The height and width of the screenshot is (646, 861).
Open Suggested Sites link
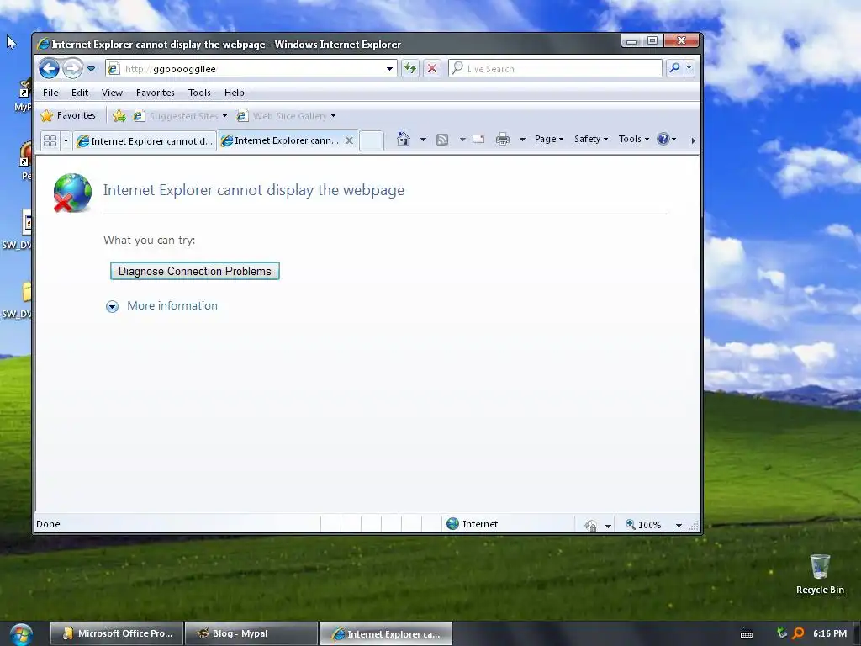pyautogui.click(x=177, y=116)
